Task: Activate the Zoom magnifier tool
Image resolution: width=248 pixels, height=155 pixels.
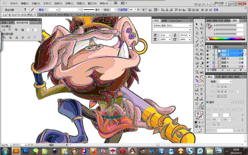Action: [x=201, y=108]
